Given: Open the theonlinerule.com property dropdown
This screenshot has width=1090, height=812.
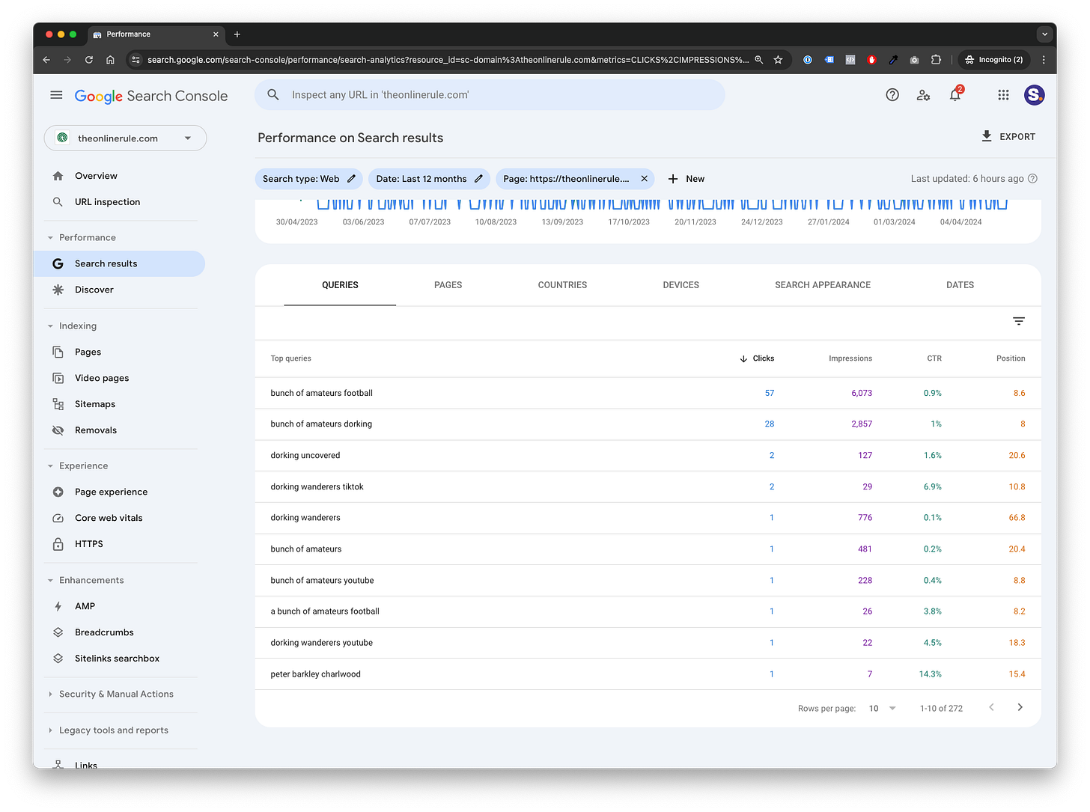Looking at the screenshot, I should (125, 138).
